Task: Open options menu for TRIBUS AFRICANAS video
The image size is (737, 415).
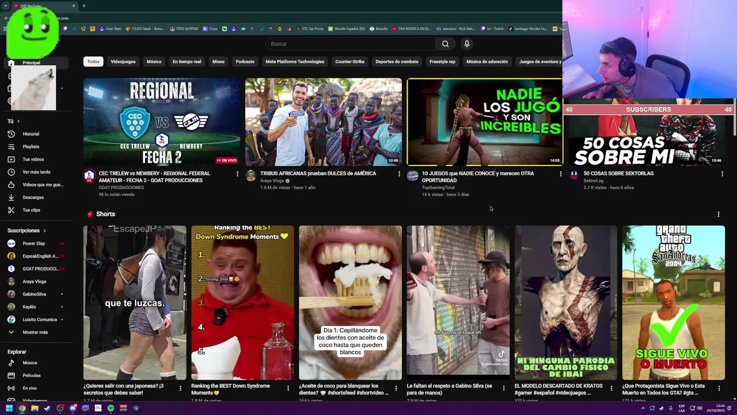Action: point(399,173)
